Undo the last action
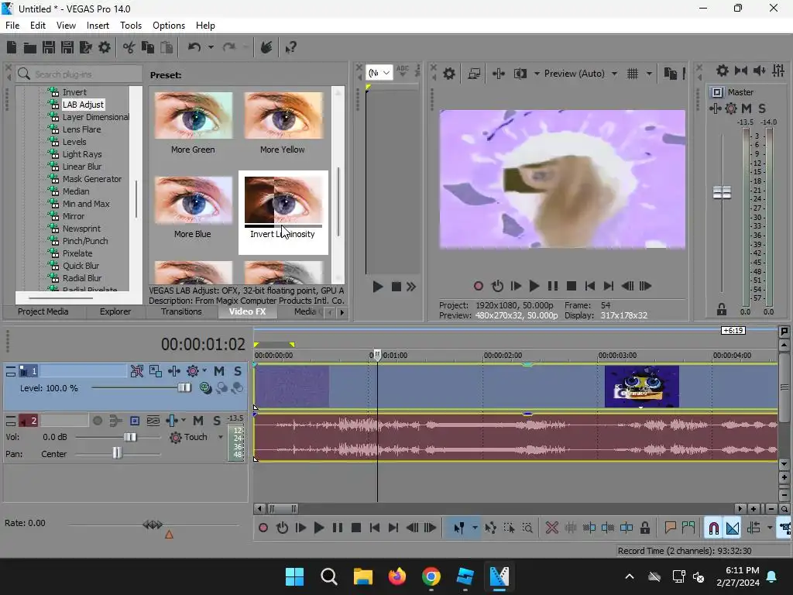The width and height of the screenshot is (793, 595). (x=194, y=47)
